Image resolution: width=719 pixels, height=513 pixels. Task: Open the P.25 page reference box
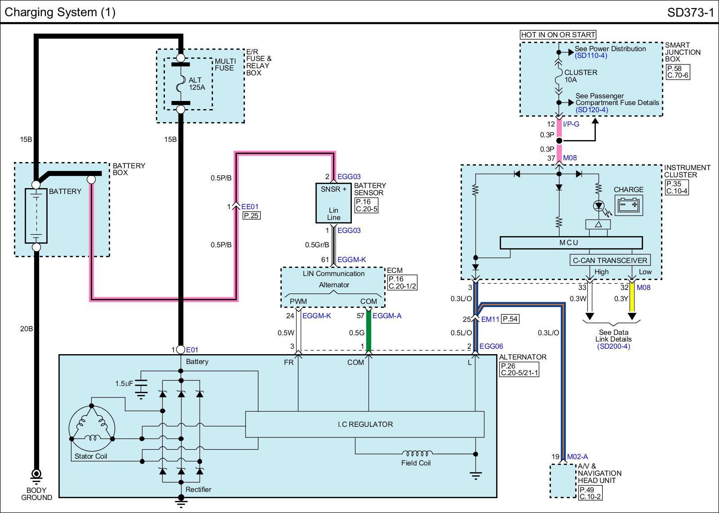tap(252, 216)
